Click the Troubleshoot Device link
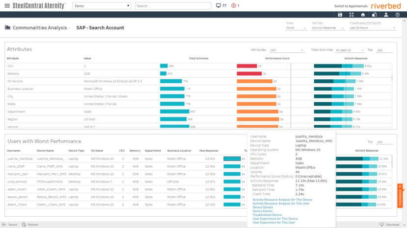 point(267,215)
